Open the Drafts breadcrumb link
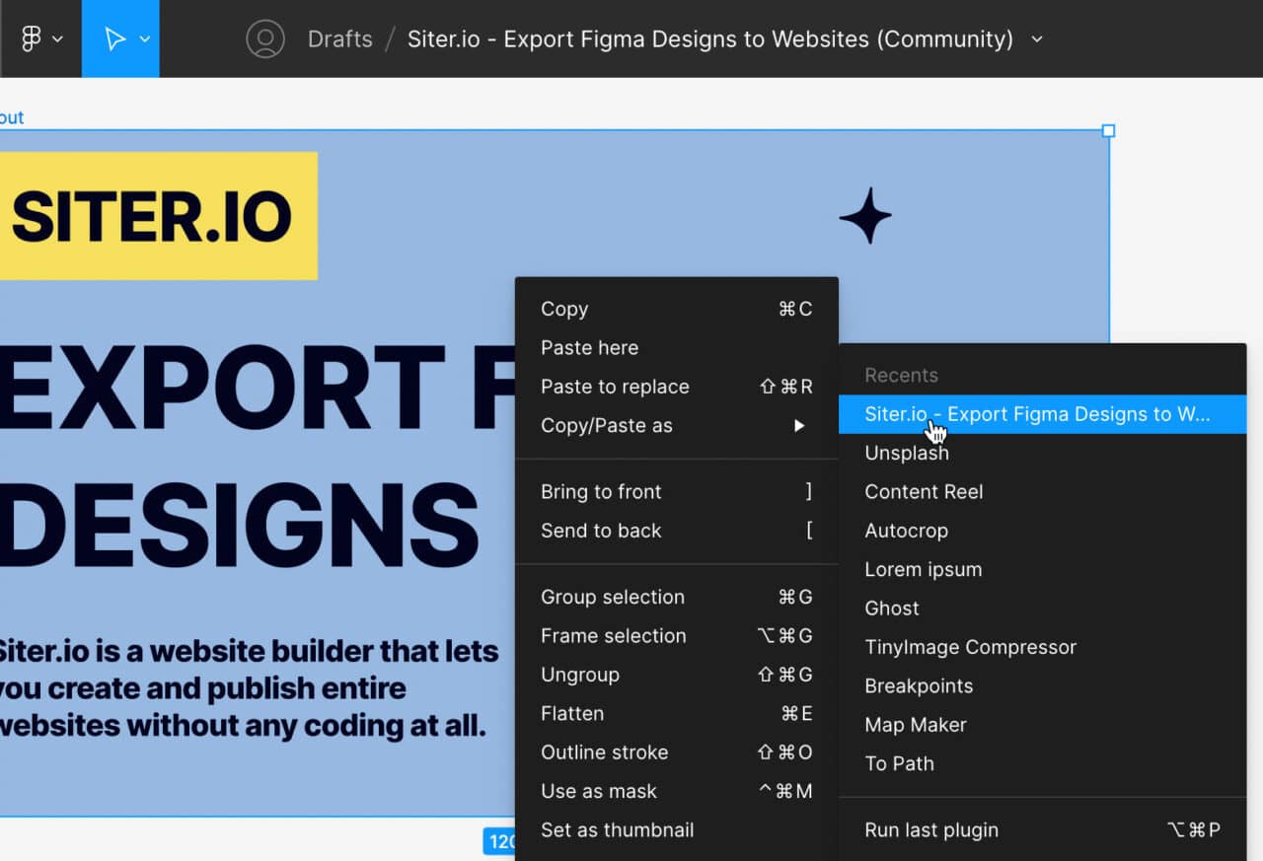 click(x=339, y=38)
